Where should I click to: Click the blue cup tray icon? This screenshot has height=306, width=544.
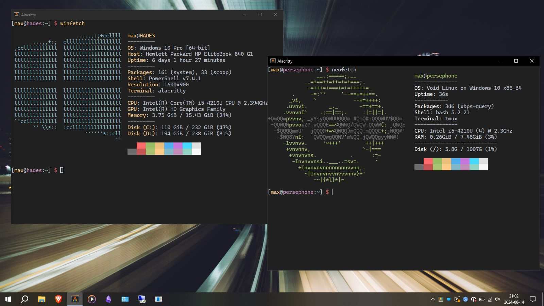[449, 299]
